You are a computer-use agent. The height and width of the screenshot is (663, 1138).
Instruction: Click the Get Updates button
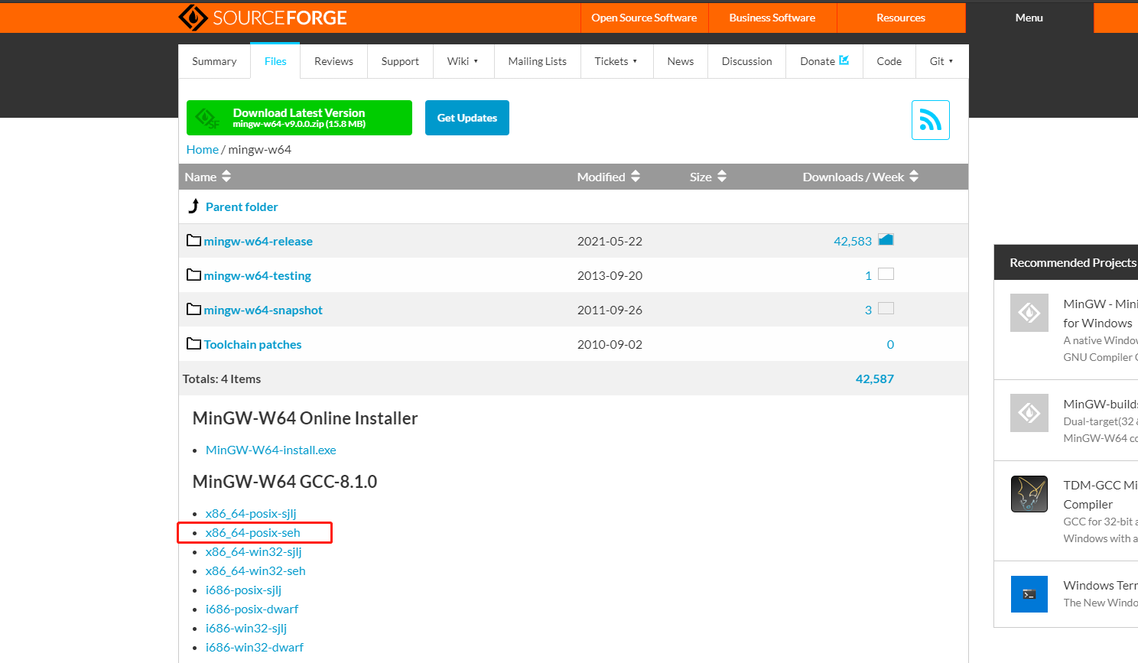467,118
